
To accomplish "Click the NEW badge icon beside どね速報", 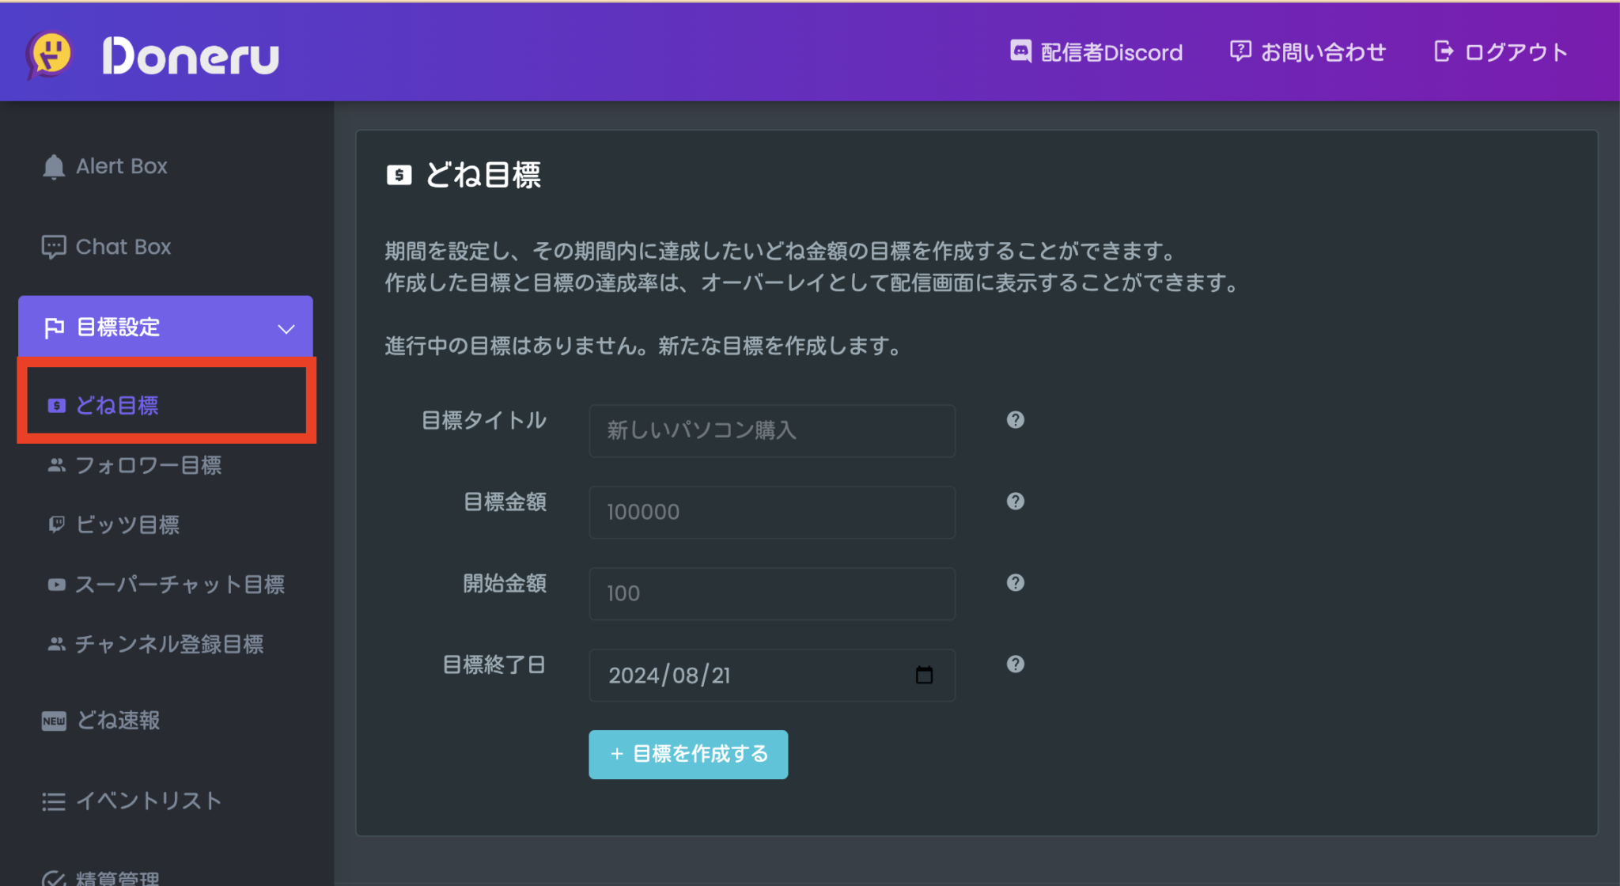I will 52,721.
